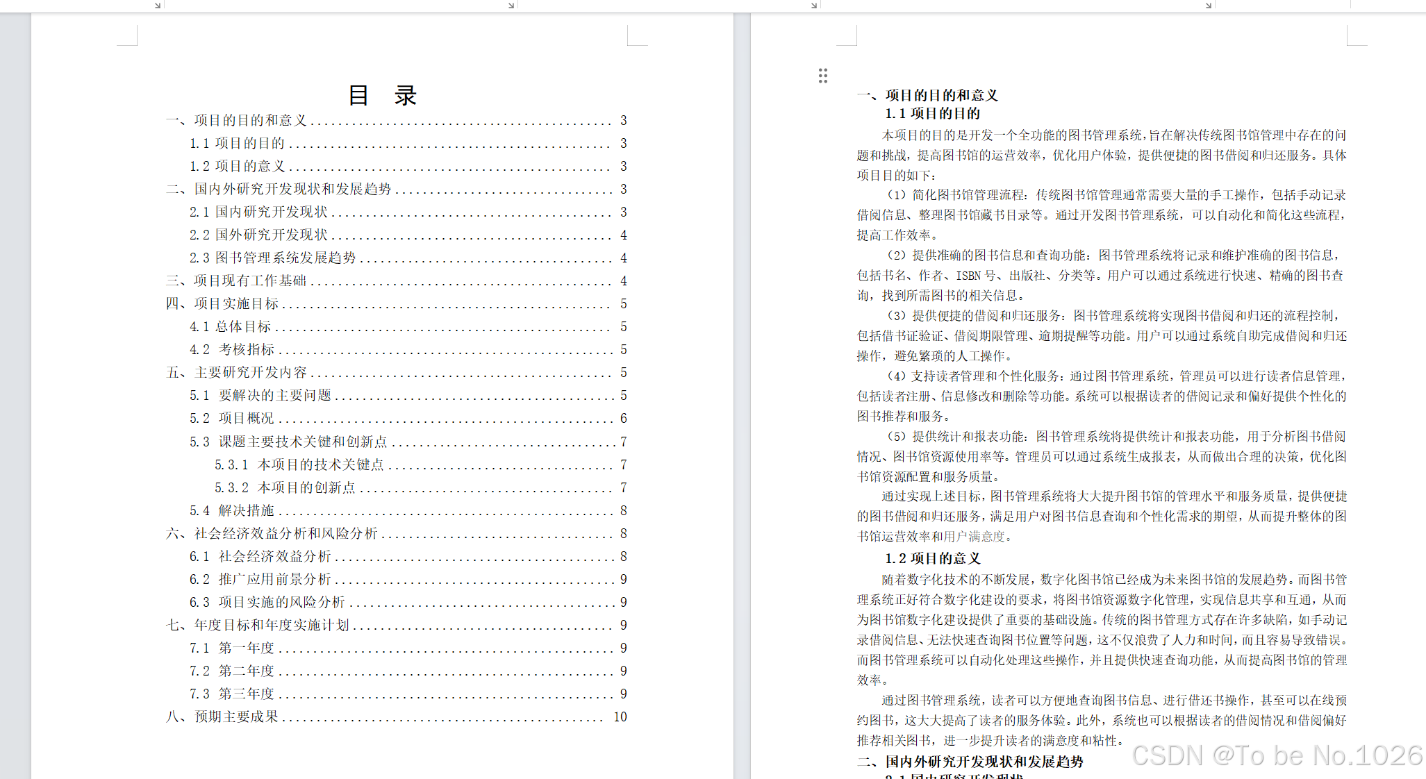Open TOC entry 二、国内外研究开发现状和发展趋势
The width and height of the screenshot is (1426, 779).
(x=279, y=189)
